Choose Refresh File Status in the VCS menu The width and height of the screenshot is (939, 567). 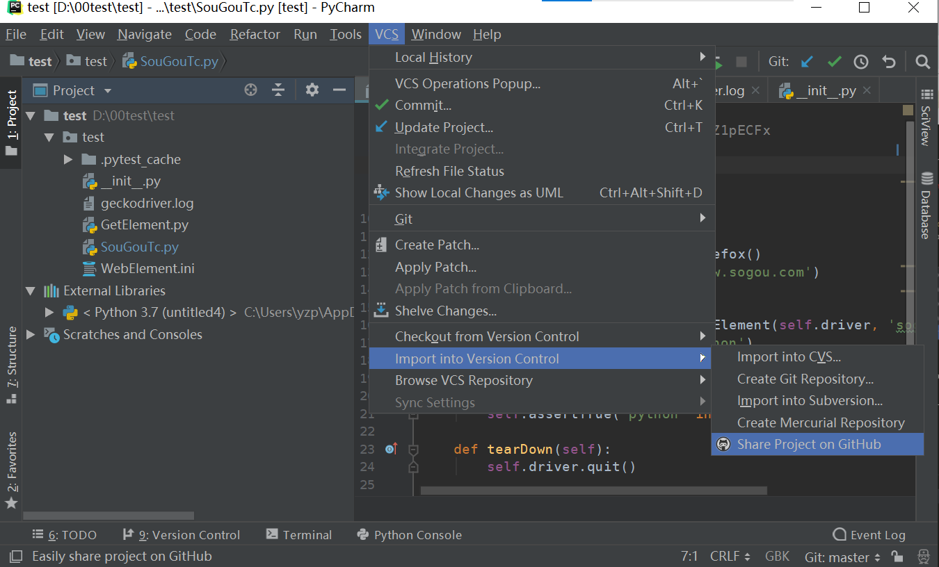[x=542, y=171]
